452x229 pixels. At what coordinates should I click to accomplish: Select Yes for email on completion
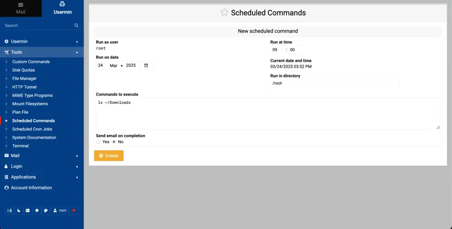coord(98,142)
